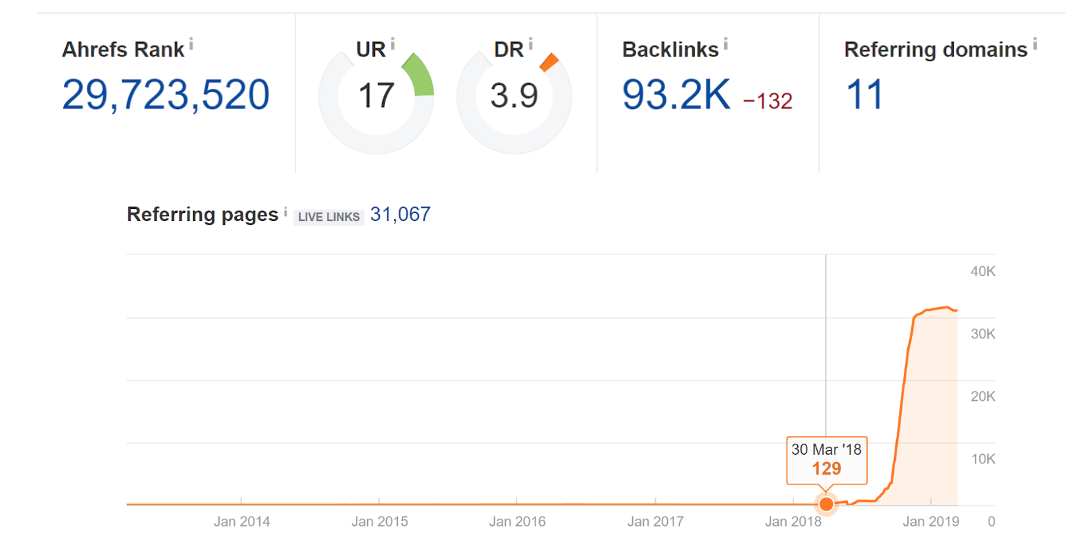Click the Jan 2016 axis label
Viewport: 1088px width, 560px height.
coord(518,522)
